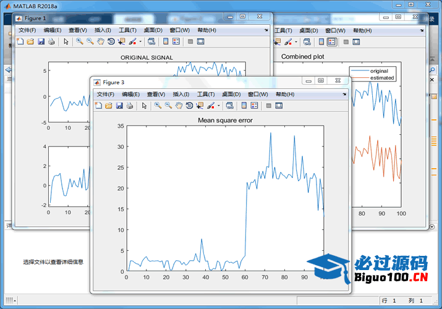The image size is (442, 309).
Task: Minimize the Figure 1 window
Action: 231,17
